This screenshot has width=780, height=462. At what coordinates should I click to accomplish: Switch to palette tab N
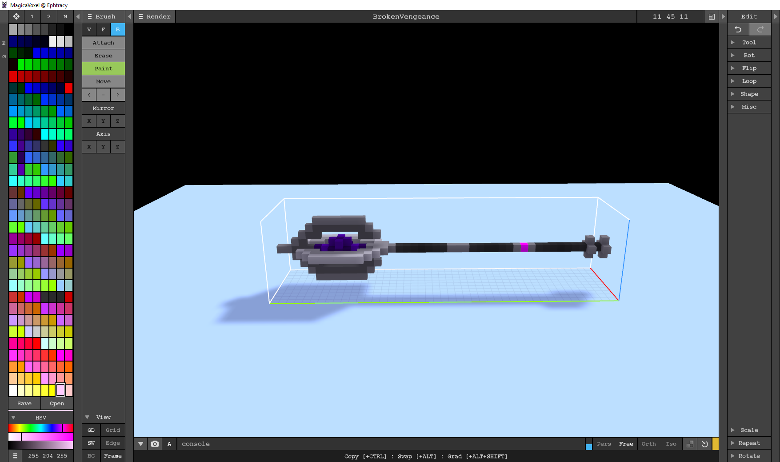pyautogui.click(x=65, y=16)
